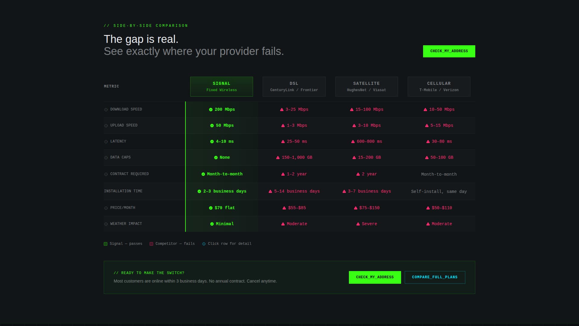Click the circle icon beside Click row for detail

point(204,244)
